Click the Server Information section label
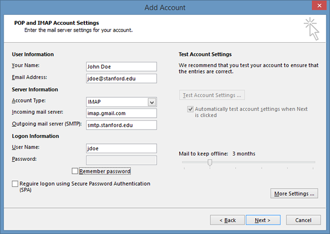The image size is (330, 234). (35, 90)
